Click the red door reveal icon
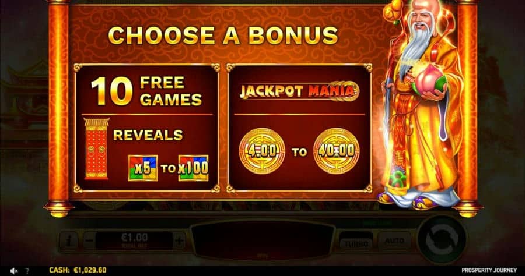Screen dimensions: 525x276 (x=96, y=148)
